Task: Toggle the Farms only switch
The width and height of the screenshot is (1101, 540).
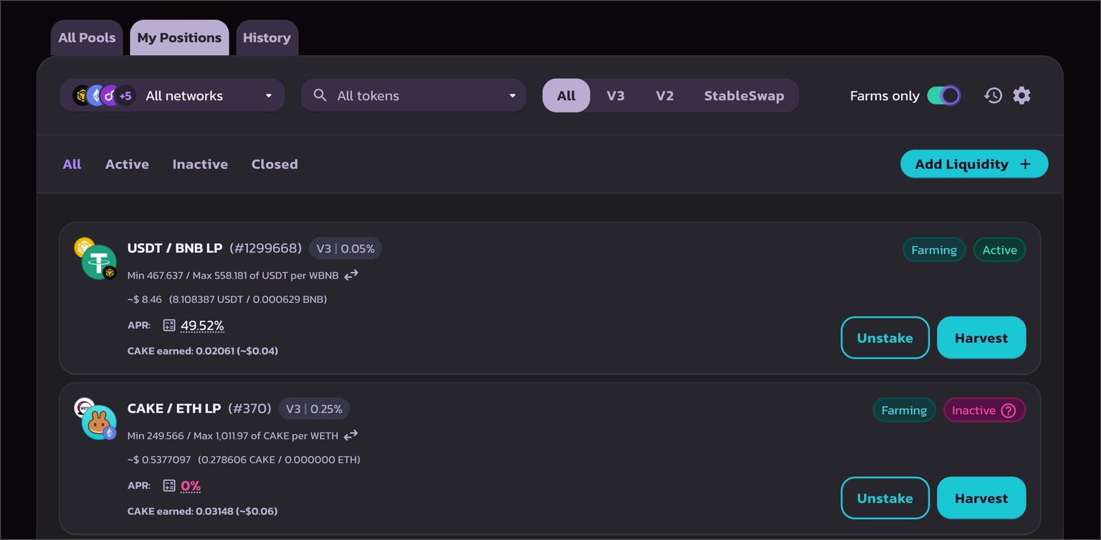Action: point(944,95)
